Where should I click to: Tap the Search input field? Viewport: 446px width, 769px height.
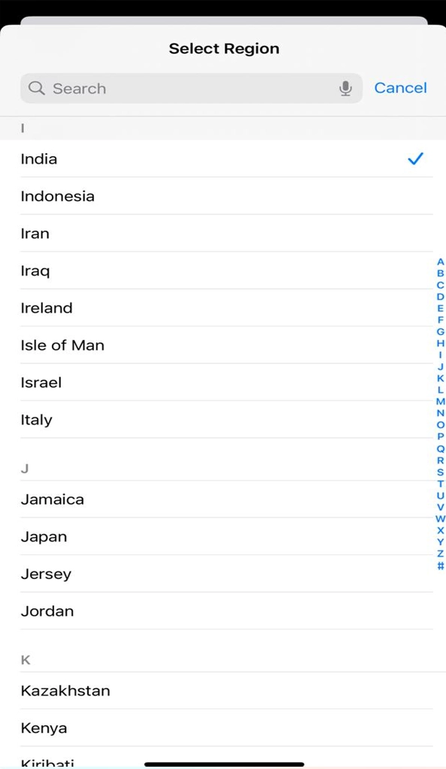[x=150, y=88]
